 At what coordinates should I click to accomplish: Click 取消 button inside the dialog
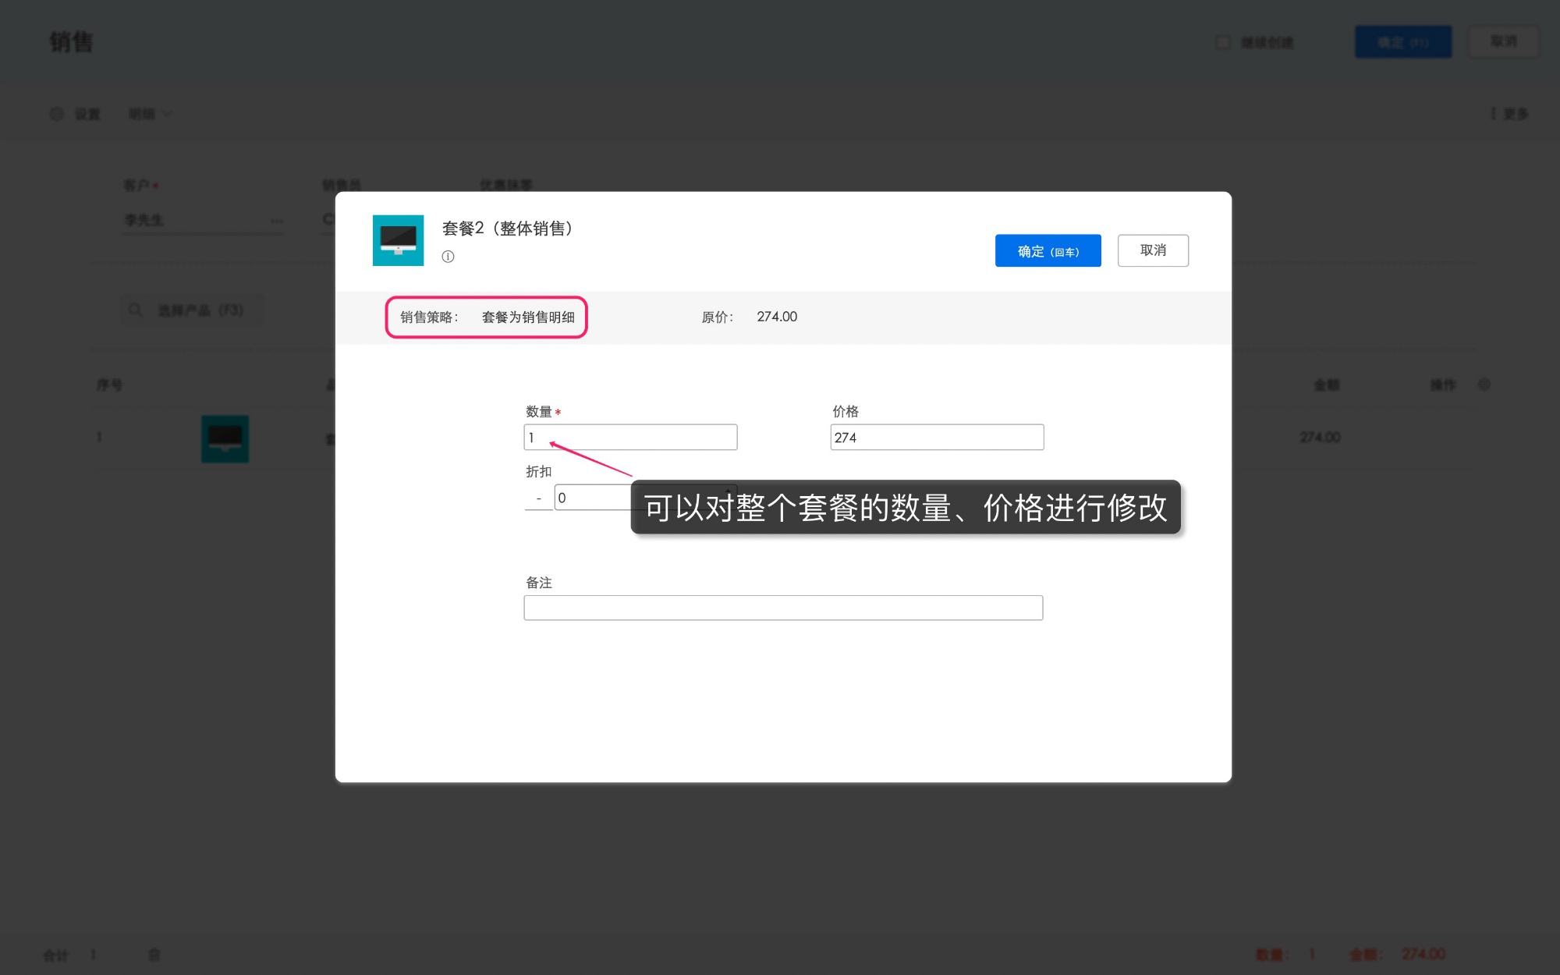click(x=1152, y=250)
